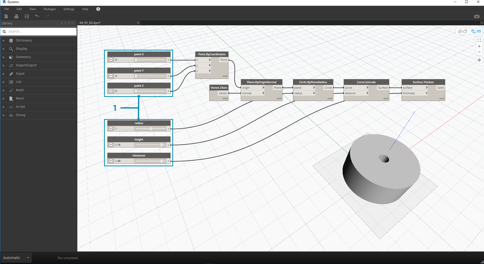Click the Save file toolbar icon
Viewport: 484px width, 264px height.
click(27, 16)
